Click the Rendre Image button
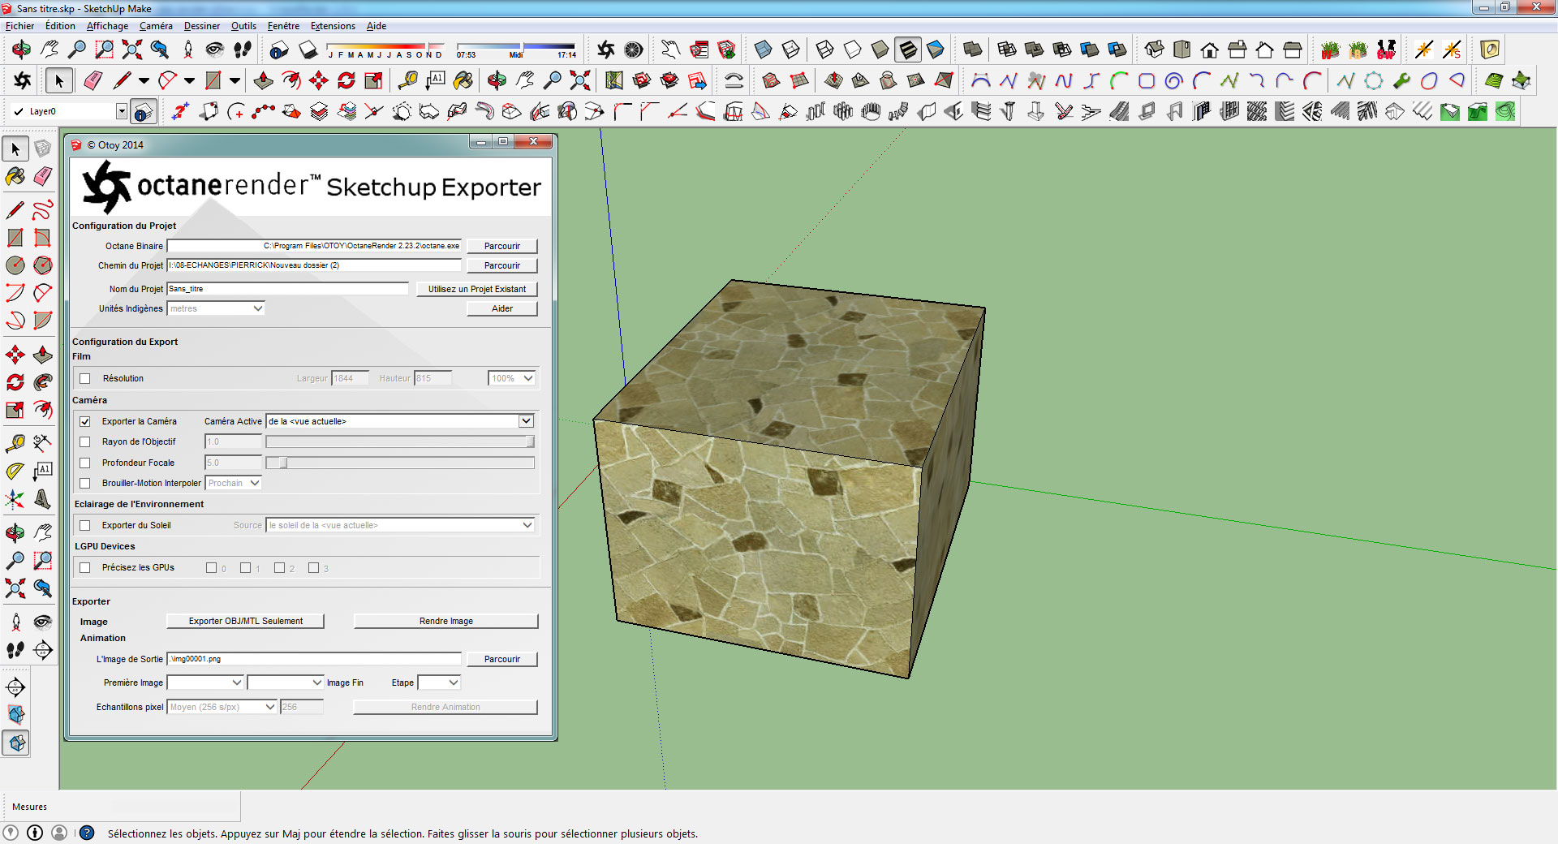Viewport: 1558px width, 844px height. [x=445, y=622]
